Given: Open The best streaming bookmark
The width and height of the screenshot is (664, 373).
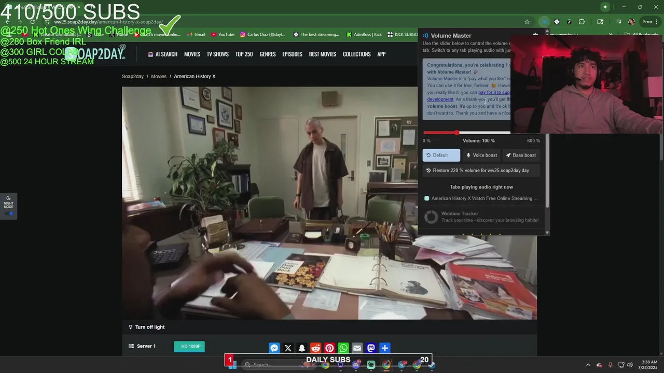Looking at the screenshot, I should pos(316,35).
